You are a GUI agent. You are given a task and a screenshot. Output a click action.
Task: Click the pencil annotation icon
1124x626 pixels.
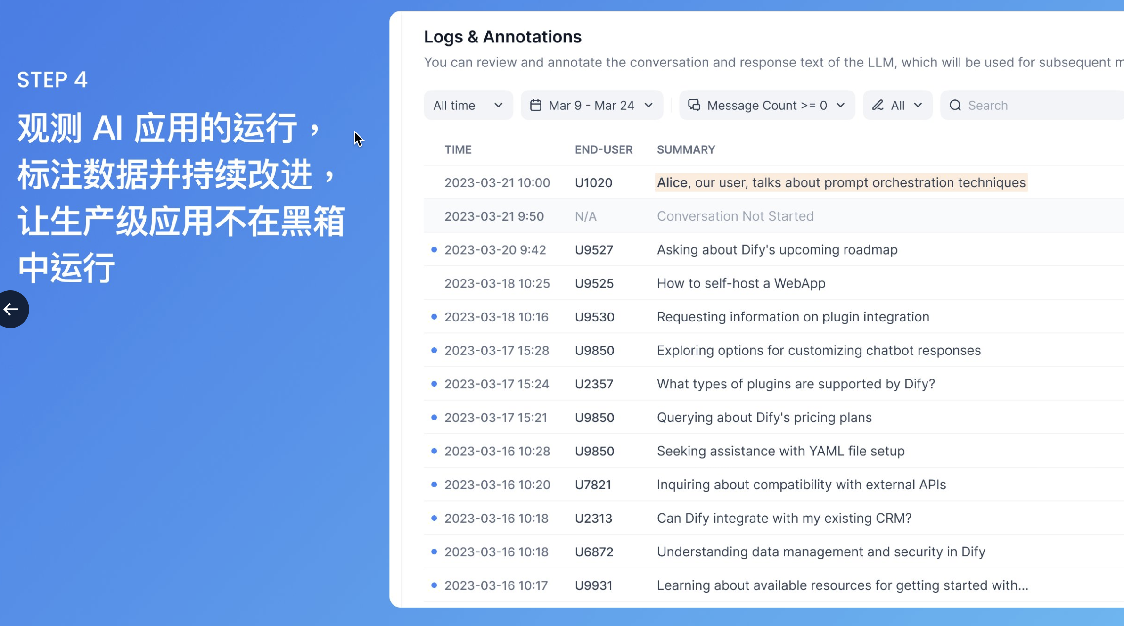click(877, 105)
